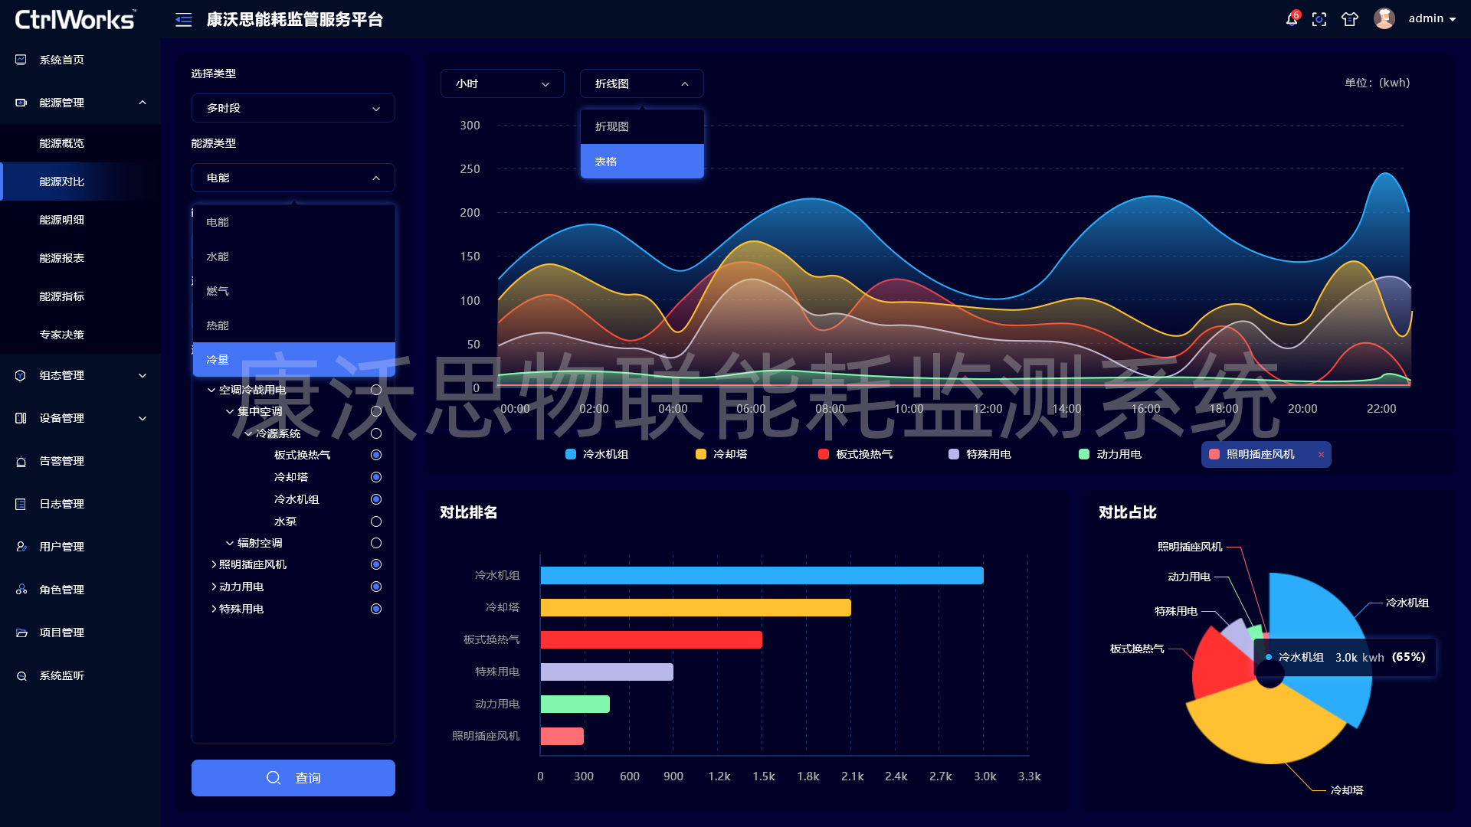Click the 冷却塔 yellow legend swatch
1471x827 pixels.
[x=700, y=454]
